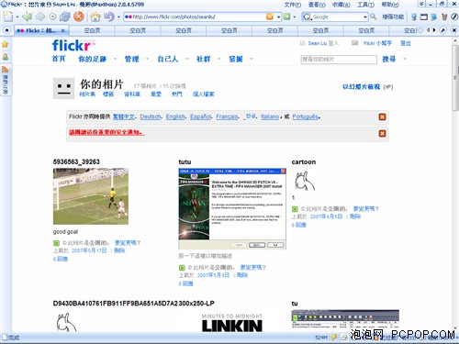The width and height of the screenshot is (459, 344).
Task: Open the good goal soccer photo thumbnail
Action: click(91, 196)
